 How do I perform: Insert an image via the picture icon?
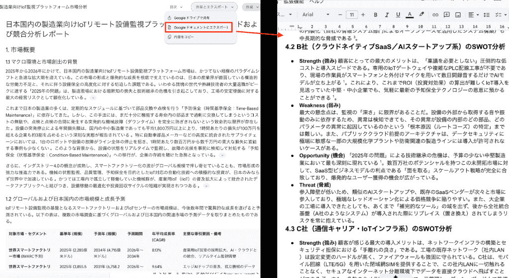(x=458, y=14)
